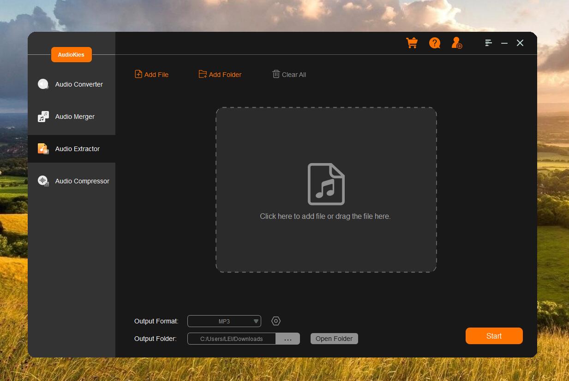569x381 pixels.
Task: Expand the MP3 output format dropdown
Action: tap(224, 321)
